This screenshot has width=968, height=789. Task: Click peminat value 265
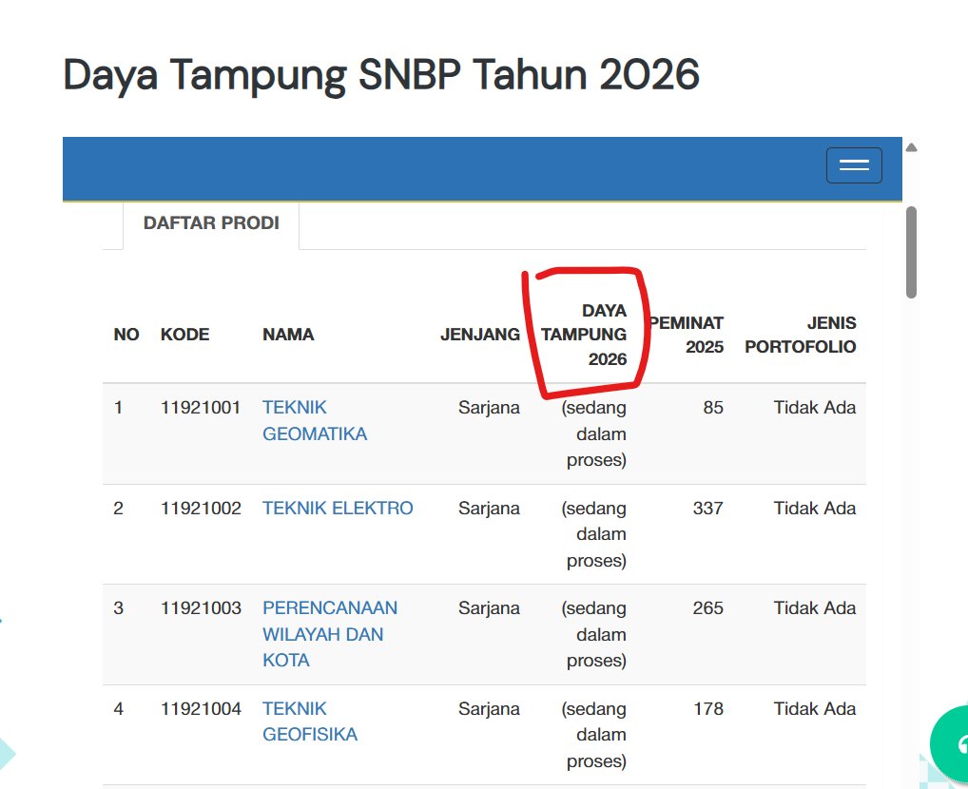coord(708,608)
